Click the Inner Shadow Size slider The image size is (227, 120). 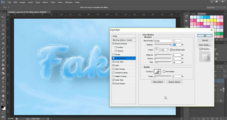click(163, 62)
